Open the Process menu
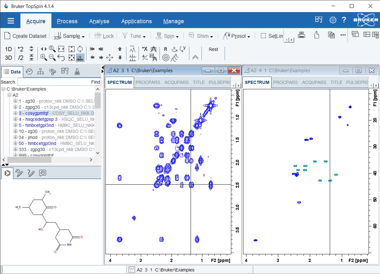The height and width of the screenshot is (274, 380). click(67, 21)
